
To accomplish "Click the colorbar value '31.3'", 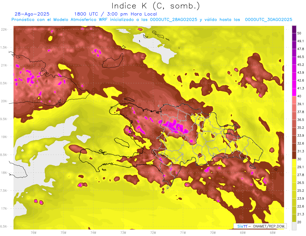I will click(x=301, y=151).
